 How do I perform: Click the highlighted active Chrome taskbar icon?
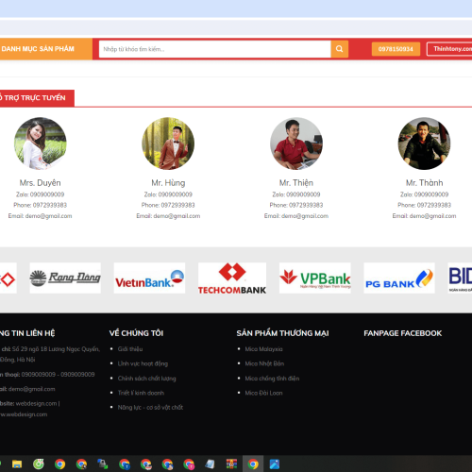[x=253, y=464]
